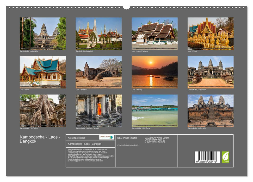Open the Luang Prabang temple photo
Viewport: 253px width, 182px height.
pyautogui.click(x=155, y=34)
